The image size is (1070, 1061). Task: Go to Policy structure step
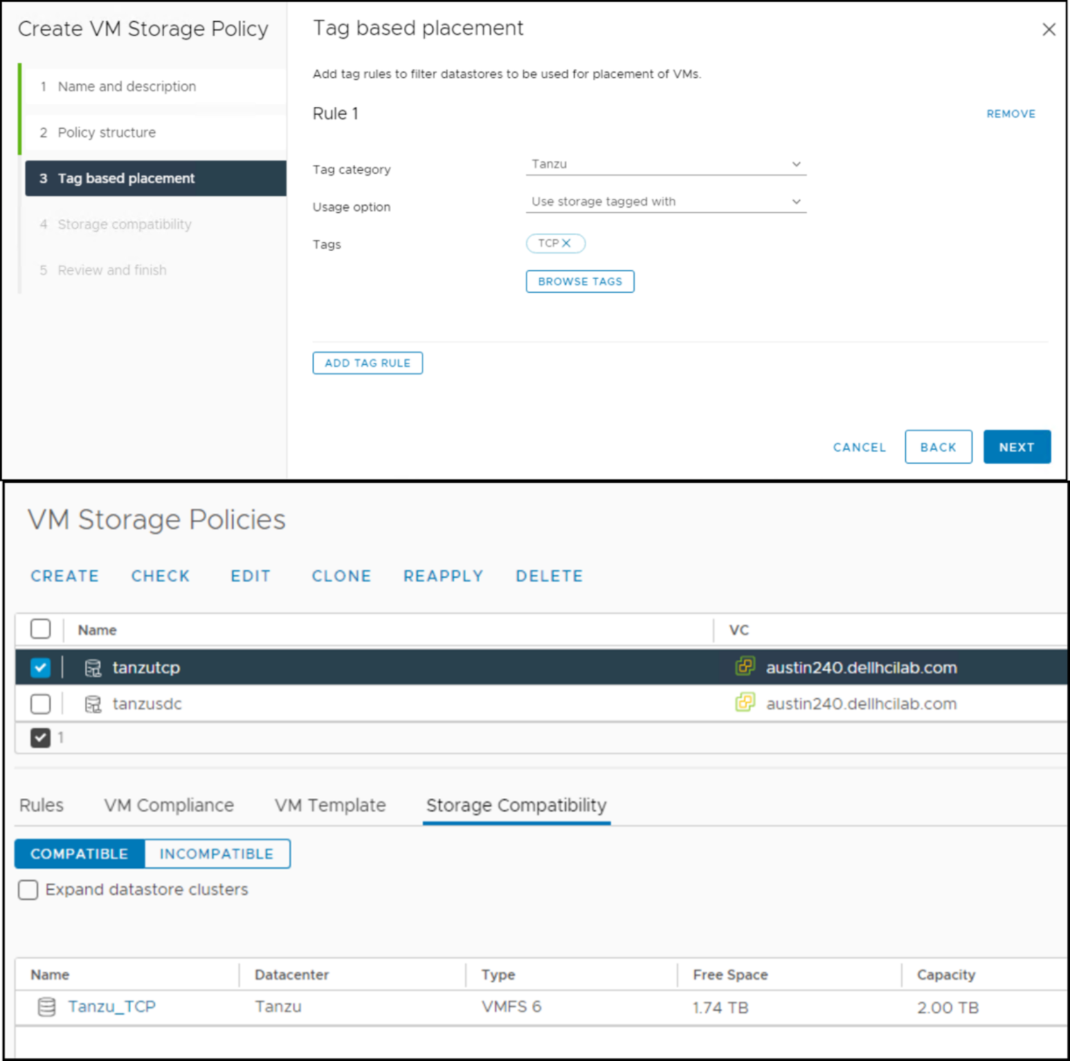pos(155,133)
